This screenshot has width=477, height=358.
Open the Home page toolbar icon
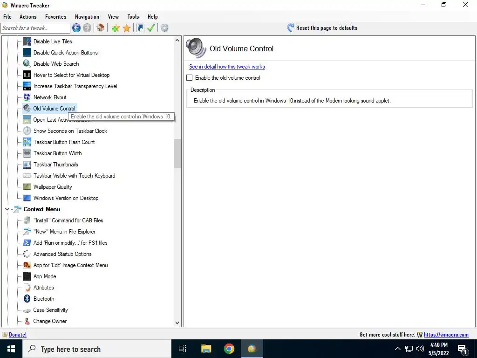click(x=101, y=28)
